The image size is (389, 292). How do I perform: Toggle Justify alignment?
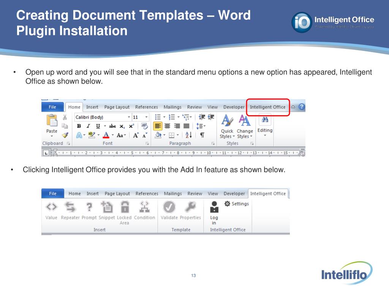tap(186, 126)
